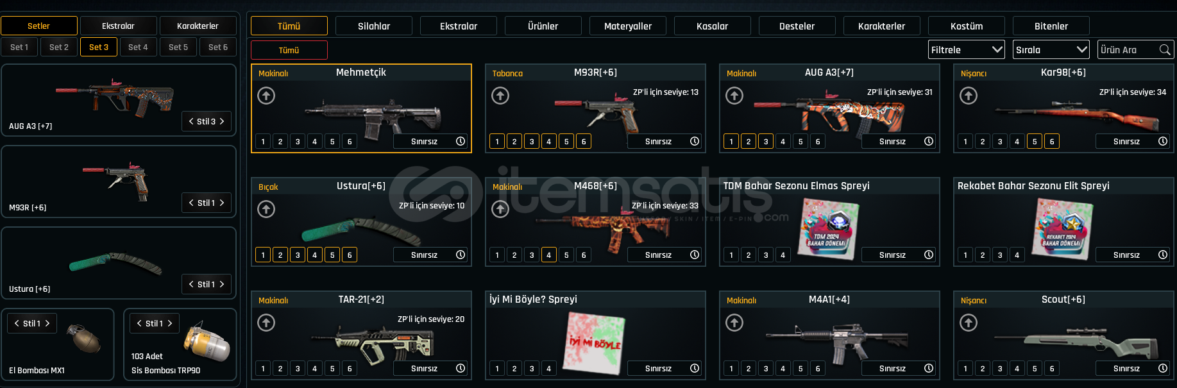Click the clock icon on Kar98[+6] card
Screen dimensions: 1177x388
pyautogui.click(x=1163, y=141)
